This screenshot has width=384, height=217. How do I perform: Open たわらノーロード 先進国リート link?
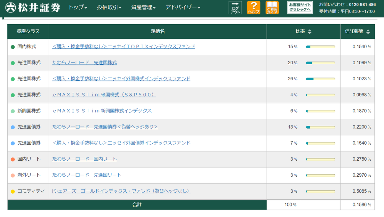tap(87, 175)
